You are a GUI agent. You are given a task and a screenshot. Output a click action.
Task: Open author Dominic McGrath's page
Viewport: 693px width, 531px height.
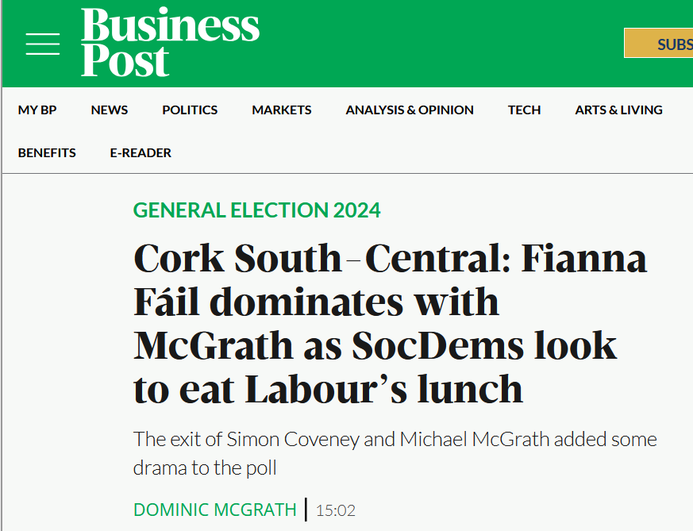pos(214,510)
